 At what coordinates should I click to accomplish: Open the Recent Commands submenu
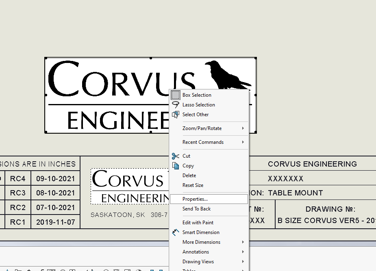click(x=209, y=142)
